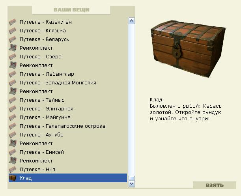This screenshot has height=196, width=241.
Task: Select the highlighted Клад item text
Action: click(26, 178)
